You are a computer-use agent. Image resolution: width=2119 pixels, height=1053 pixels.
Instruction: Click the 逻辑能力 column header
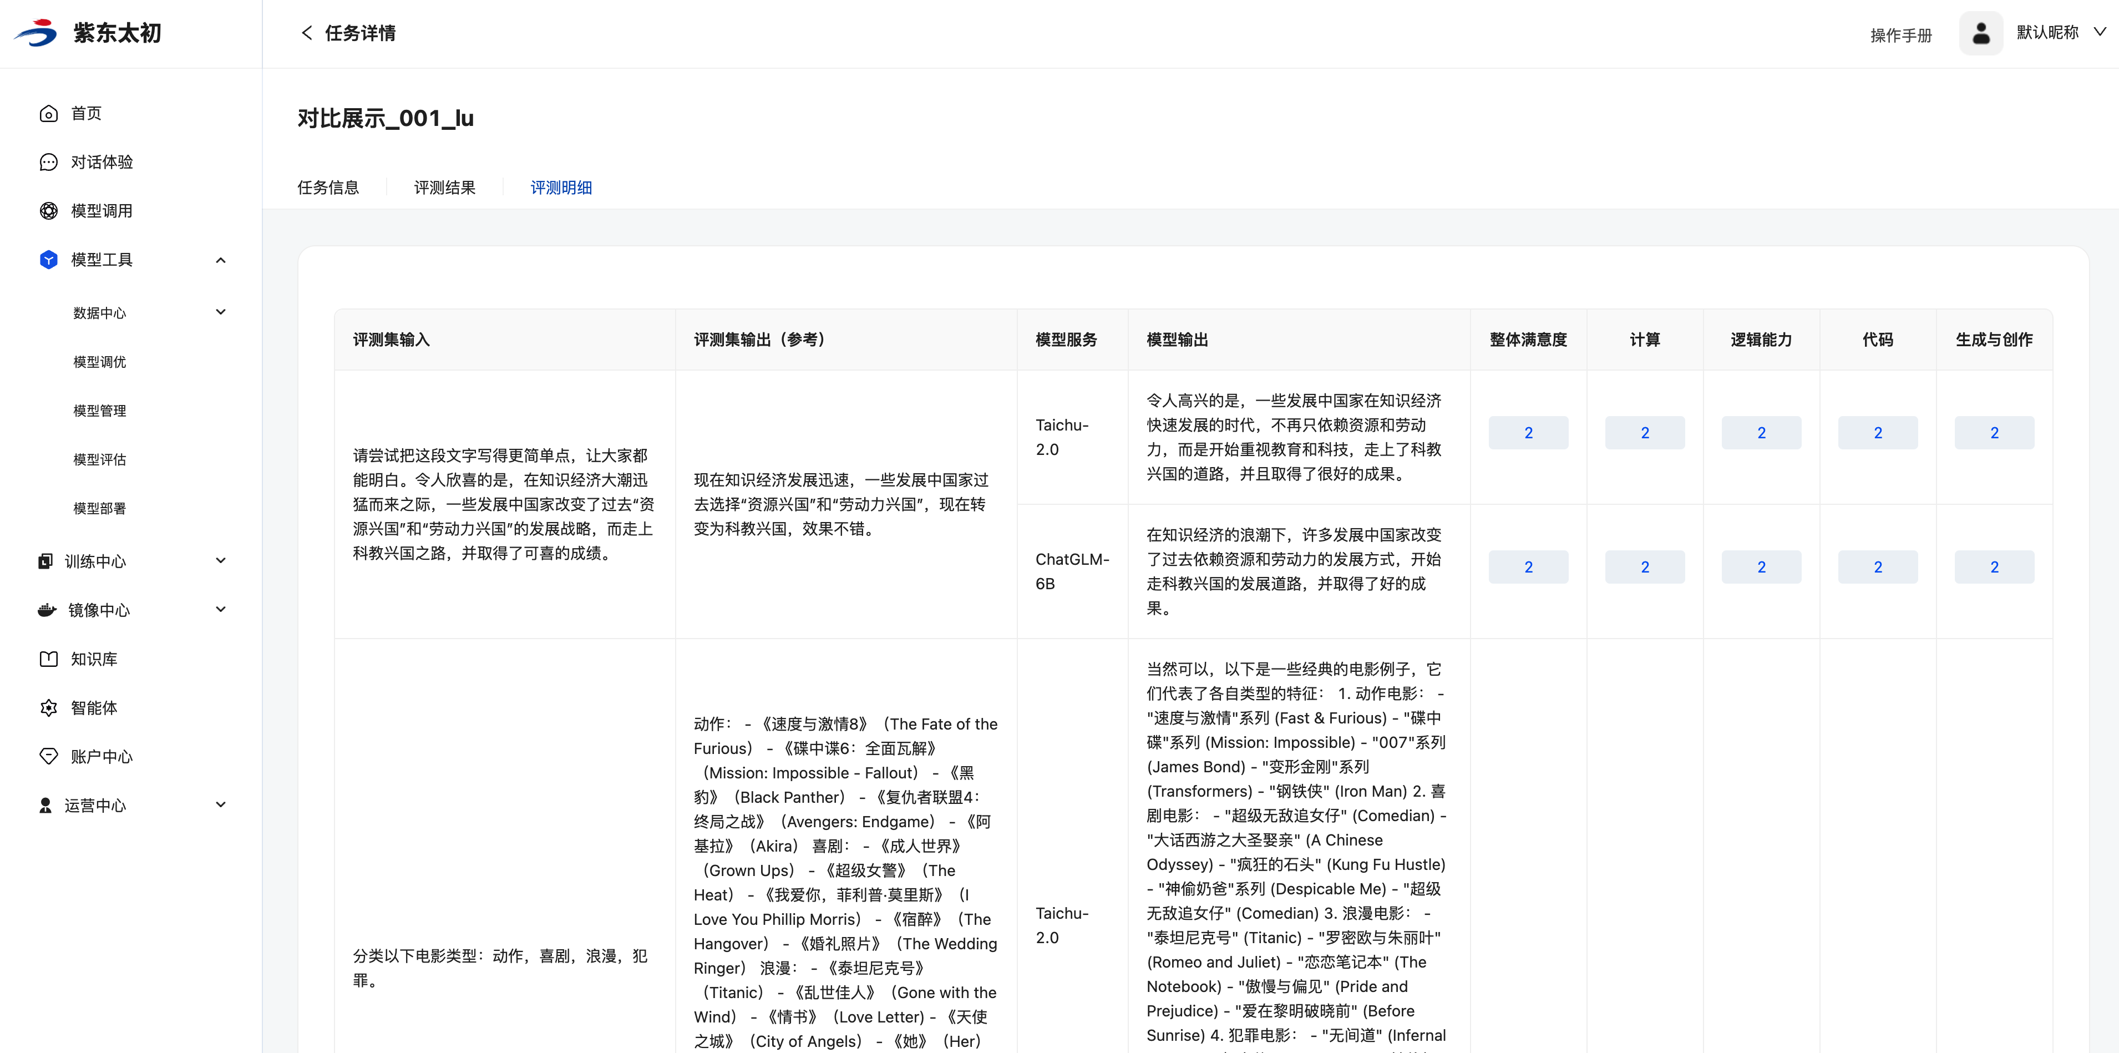coord(1761,340)
